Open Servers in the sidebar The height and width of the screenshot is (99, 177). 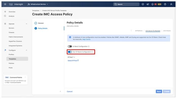click(11, 28)
